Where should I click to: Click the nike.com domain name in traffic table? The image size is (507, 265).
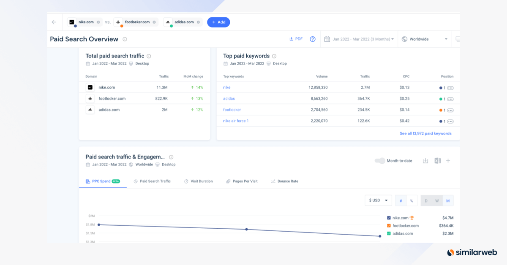(106, 87)
